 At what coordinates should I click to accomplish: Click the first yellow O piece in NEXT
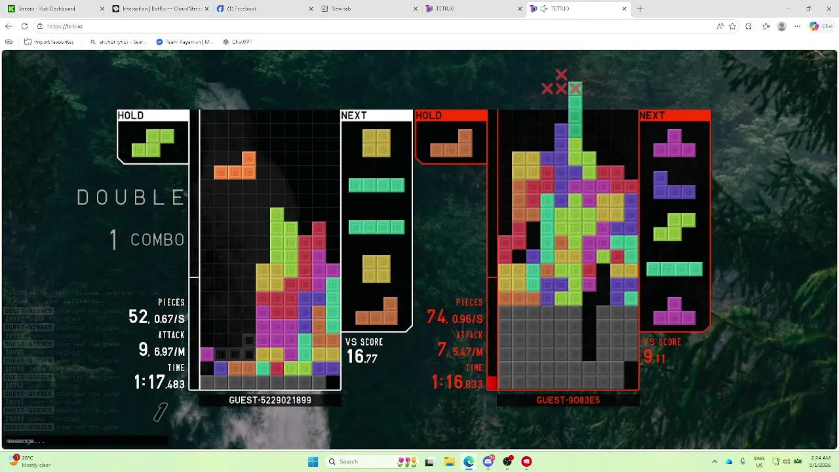[x=376, y=143]
